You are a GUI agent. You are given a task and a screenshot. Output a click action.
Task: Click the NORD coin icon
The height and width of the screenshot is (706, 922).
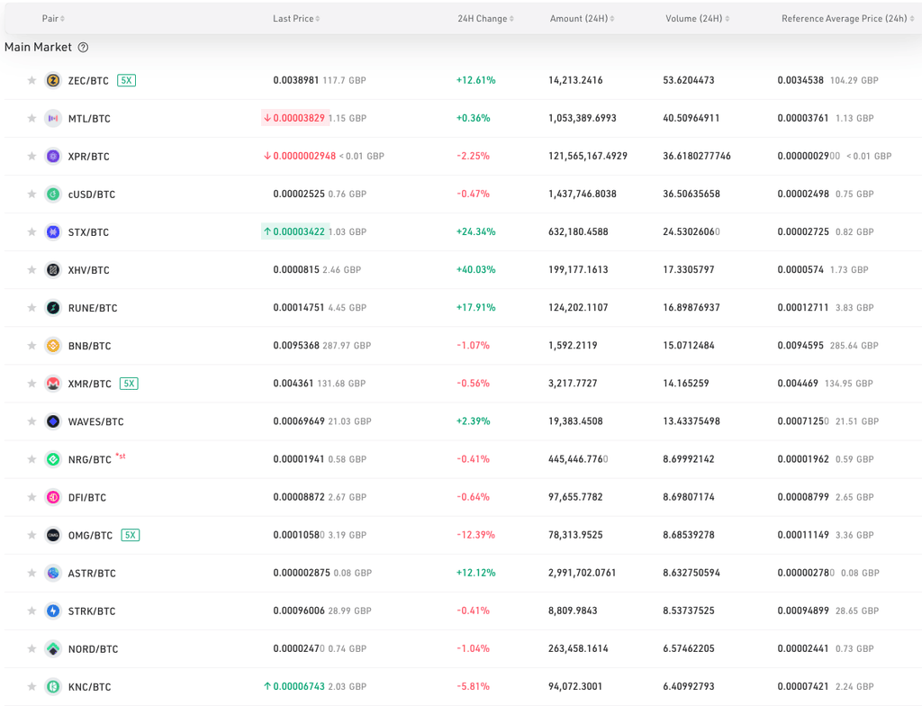(53, 649)
